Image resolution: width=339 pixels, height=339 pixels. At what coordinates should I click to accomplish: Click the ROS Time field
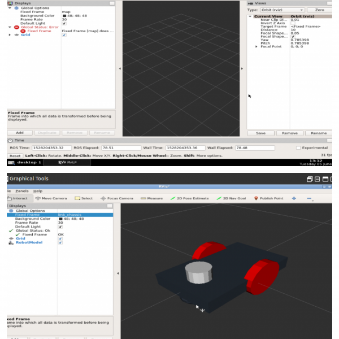point(51,148)
